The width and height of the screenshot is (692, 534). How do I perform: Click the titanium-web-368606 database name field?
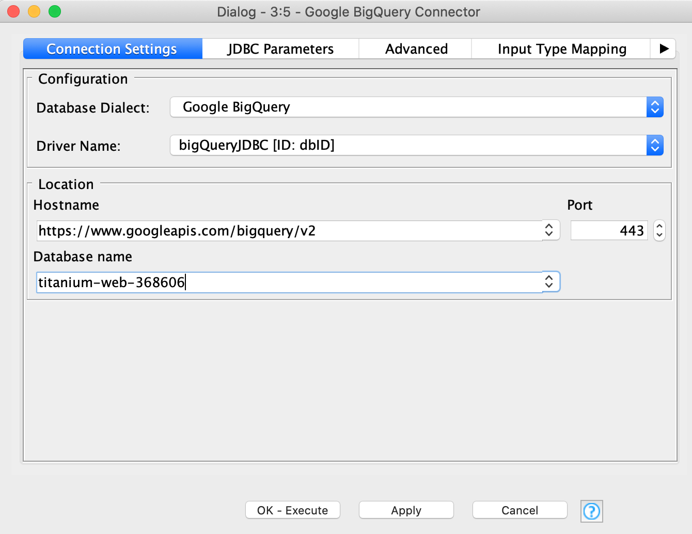point(258,282)
